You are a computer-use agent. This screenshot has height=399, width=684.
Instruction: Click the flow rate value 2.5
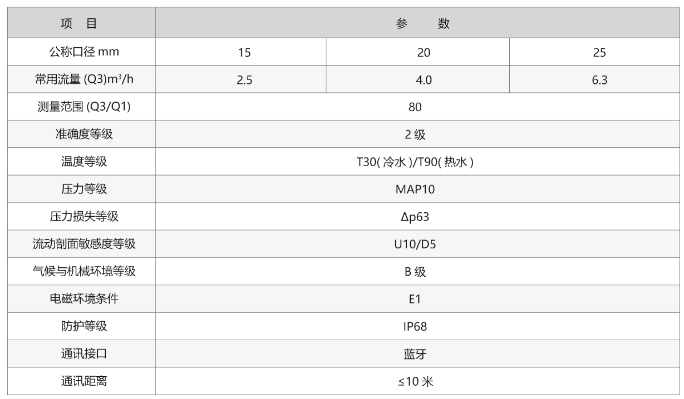coord(244,81)
